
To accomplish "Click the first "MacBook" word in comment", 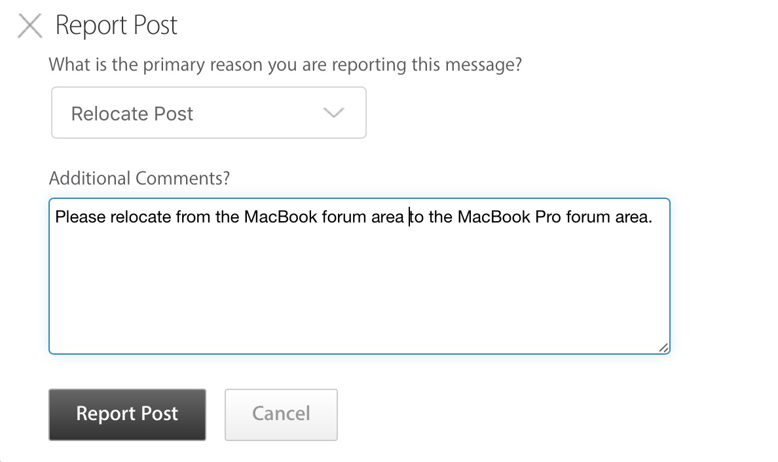I will (x=280, y=217).
